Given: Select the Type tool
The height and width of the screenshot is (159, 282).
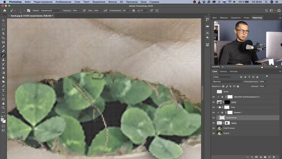Looking at the screenshot, I should [3, 91].
